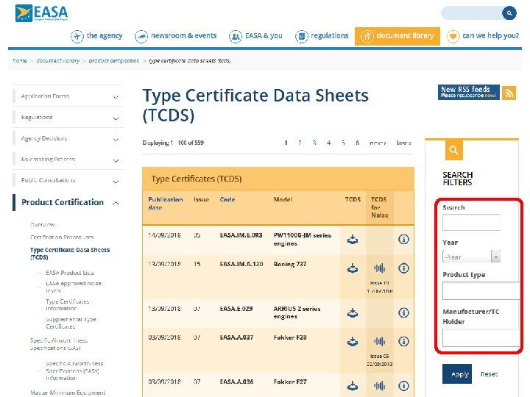Image resolution: width=530 pixels, height=397 pixels.
Task: Open Type Certificates Information sidebar item
Action: click(67, 305)
